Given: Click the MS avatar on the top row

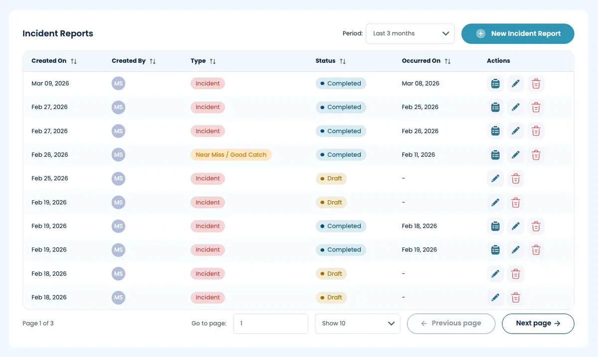Looking at the screenshot, I should (118, 83).
